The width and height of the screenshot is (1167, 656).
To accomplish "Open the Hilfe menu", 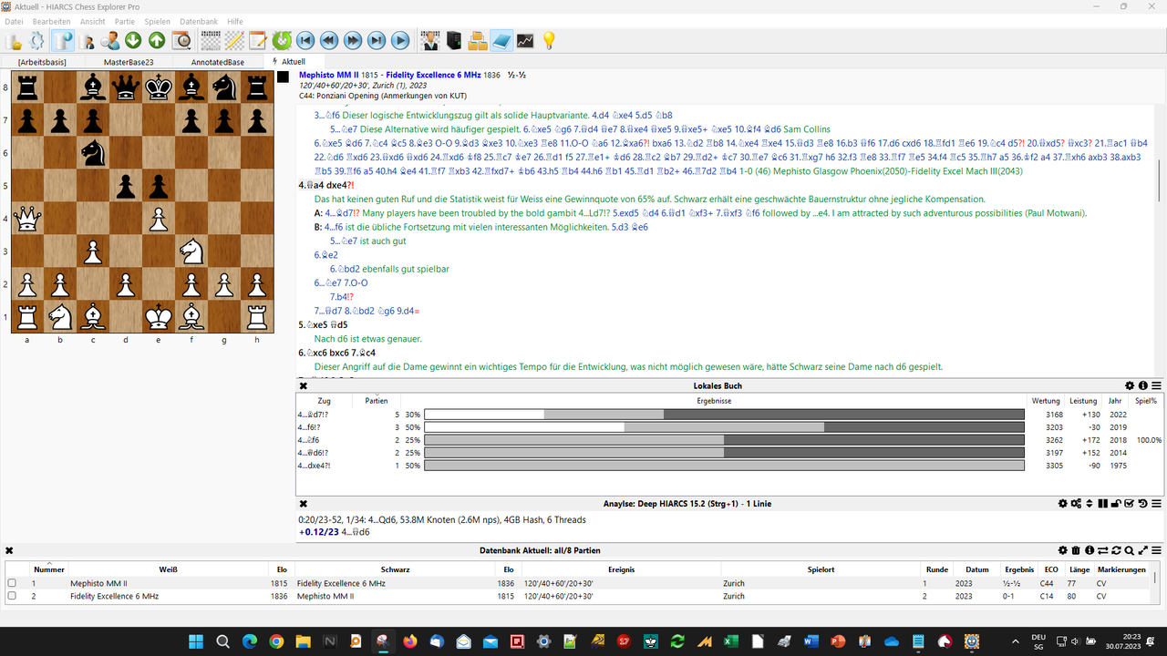I will tap(235, 21).
